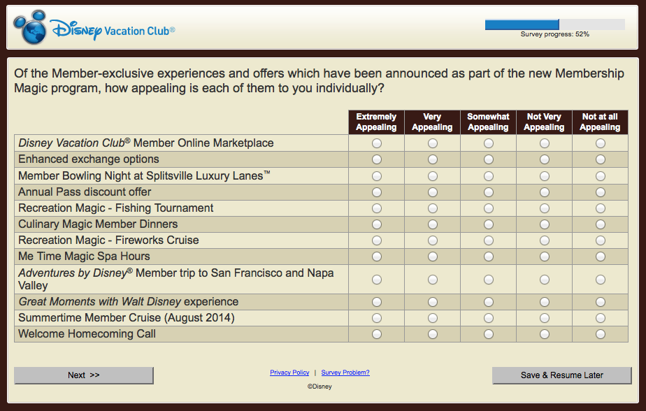Image resolution: width=646 pixels, height=411 pixels.
Task: Click the Survey progress: 52% text
Action: coord(554,34)
